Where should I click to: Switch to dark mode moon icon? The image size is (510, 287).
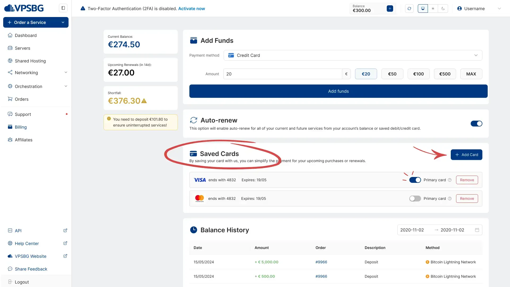click(x=443, y=9)
